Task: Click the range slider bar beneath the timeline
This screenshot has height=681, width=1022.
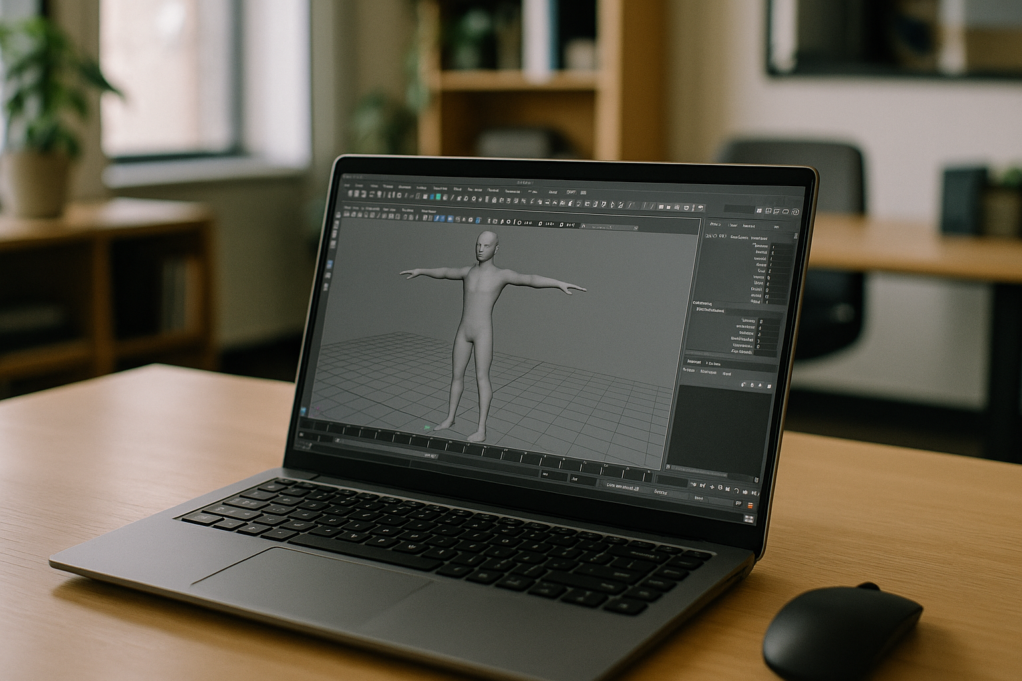Action: pos(387,449)
